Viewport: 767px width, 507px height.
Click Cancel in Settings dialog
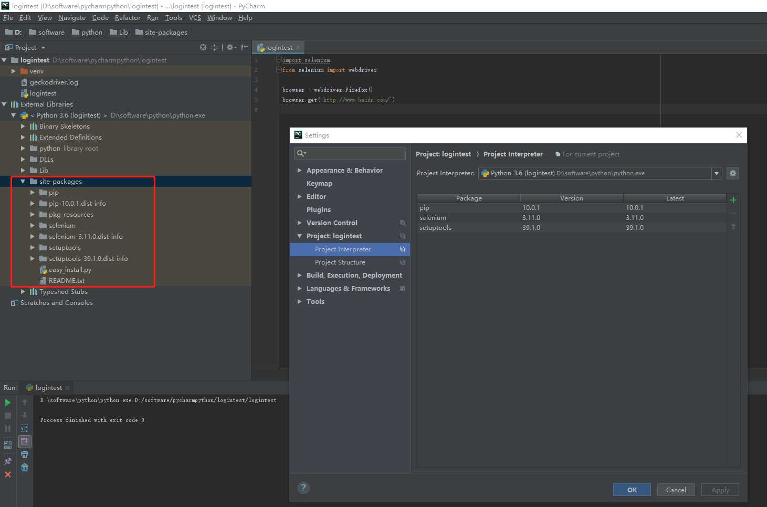[x=676, y=490]
